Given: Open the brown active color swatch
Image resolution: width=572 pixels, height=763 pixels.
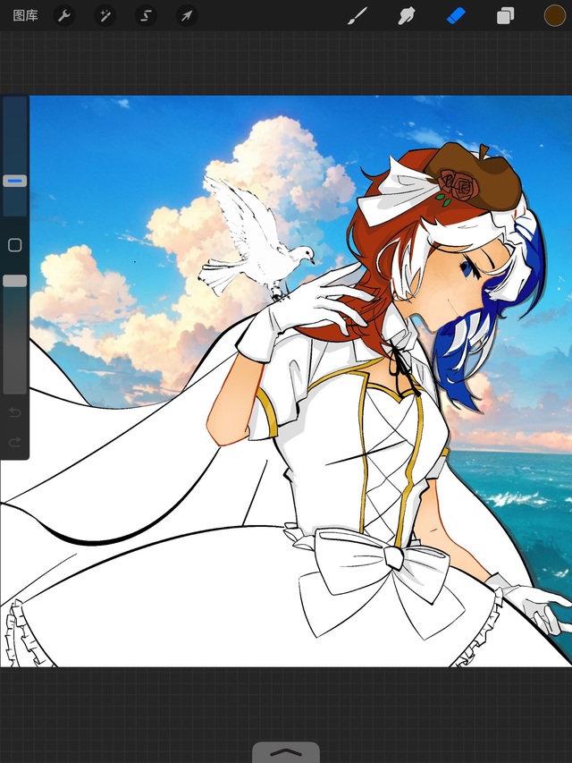Looking at the screenshot, I should click(x=554, y=15).
